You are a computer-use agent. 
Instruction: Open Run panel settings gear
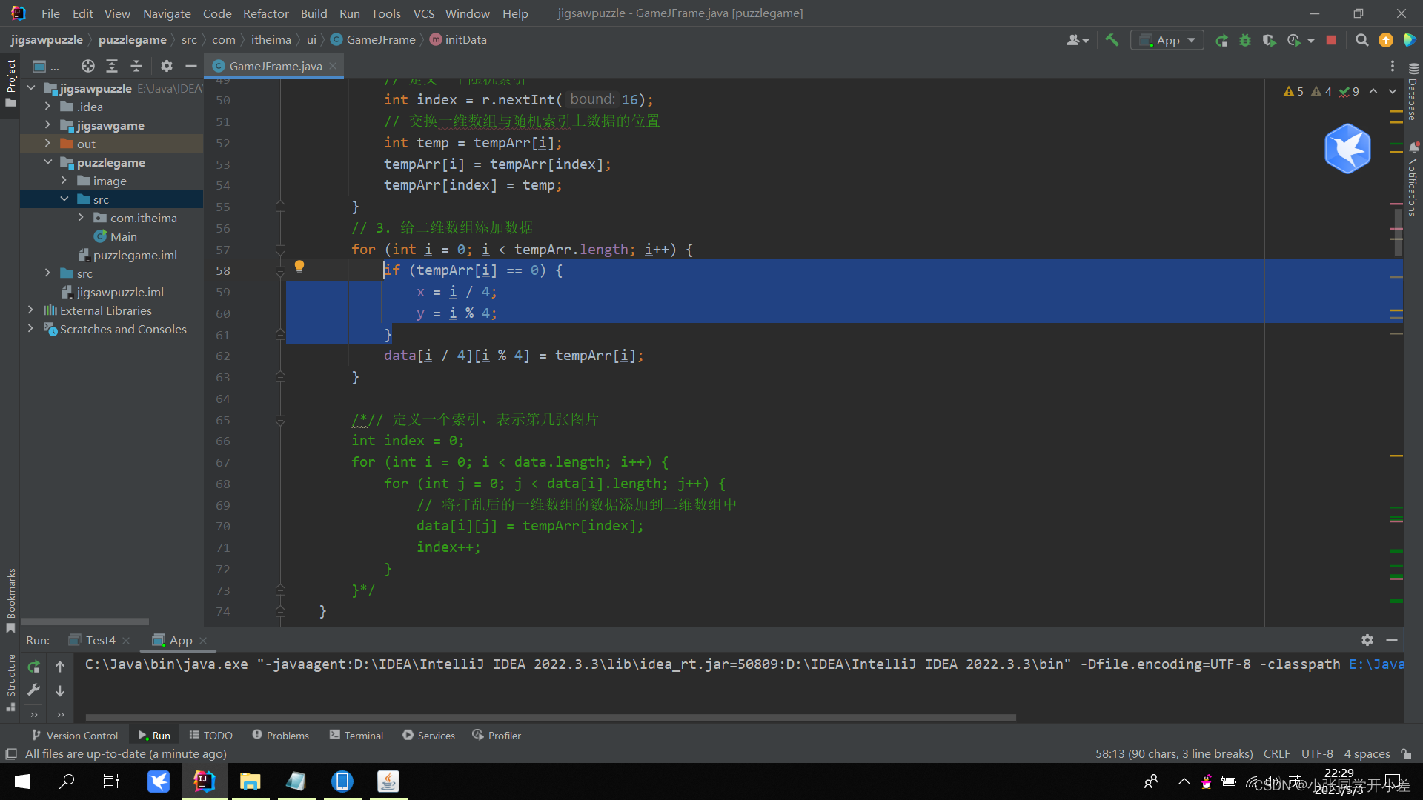click(1367, 640)
